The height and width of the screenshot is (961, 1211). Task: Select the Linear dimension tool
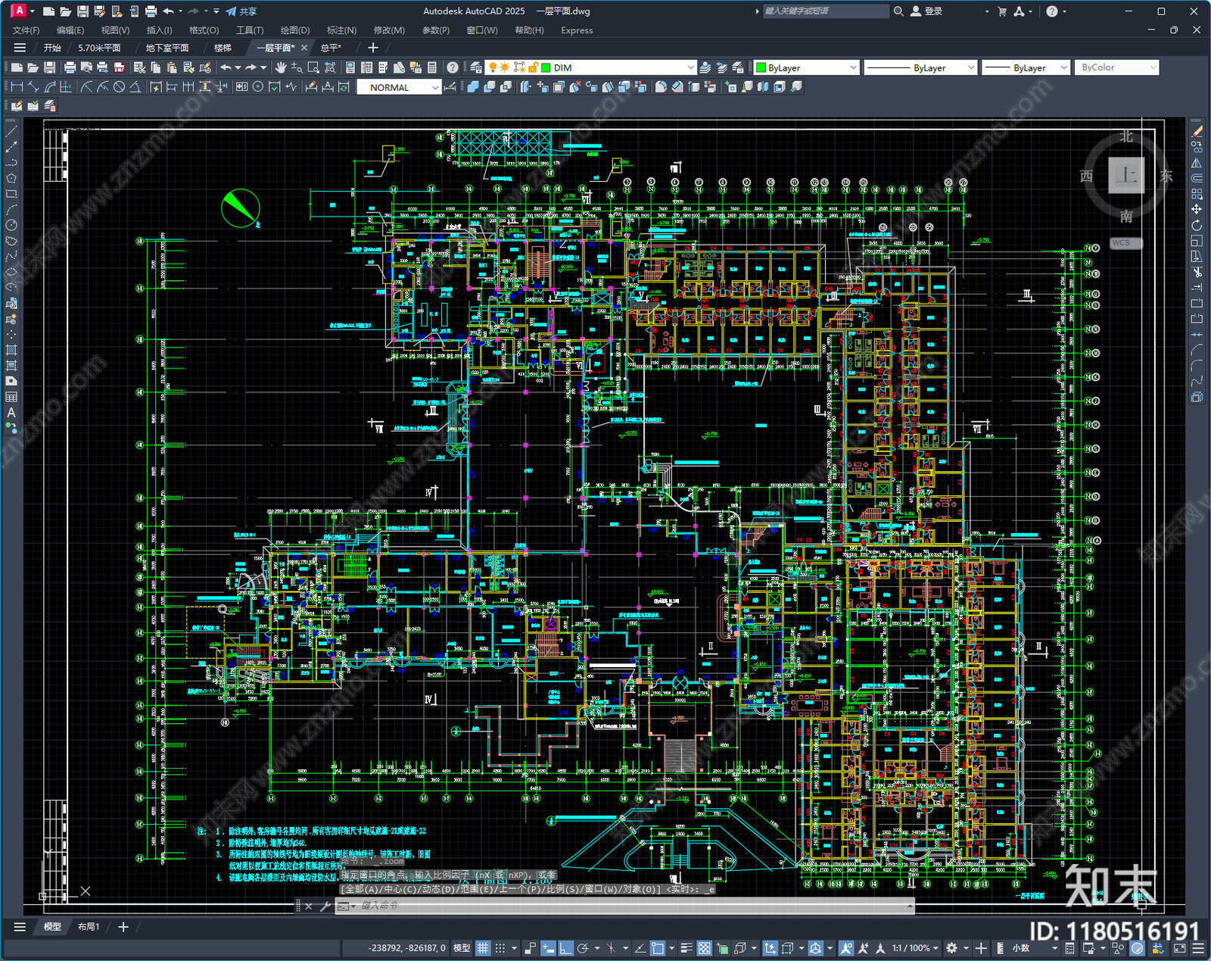[x=17, y=87]
